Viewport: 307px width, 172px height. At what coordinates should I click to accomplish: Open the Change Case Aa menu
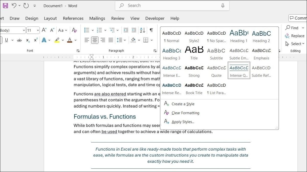62,30
